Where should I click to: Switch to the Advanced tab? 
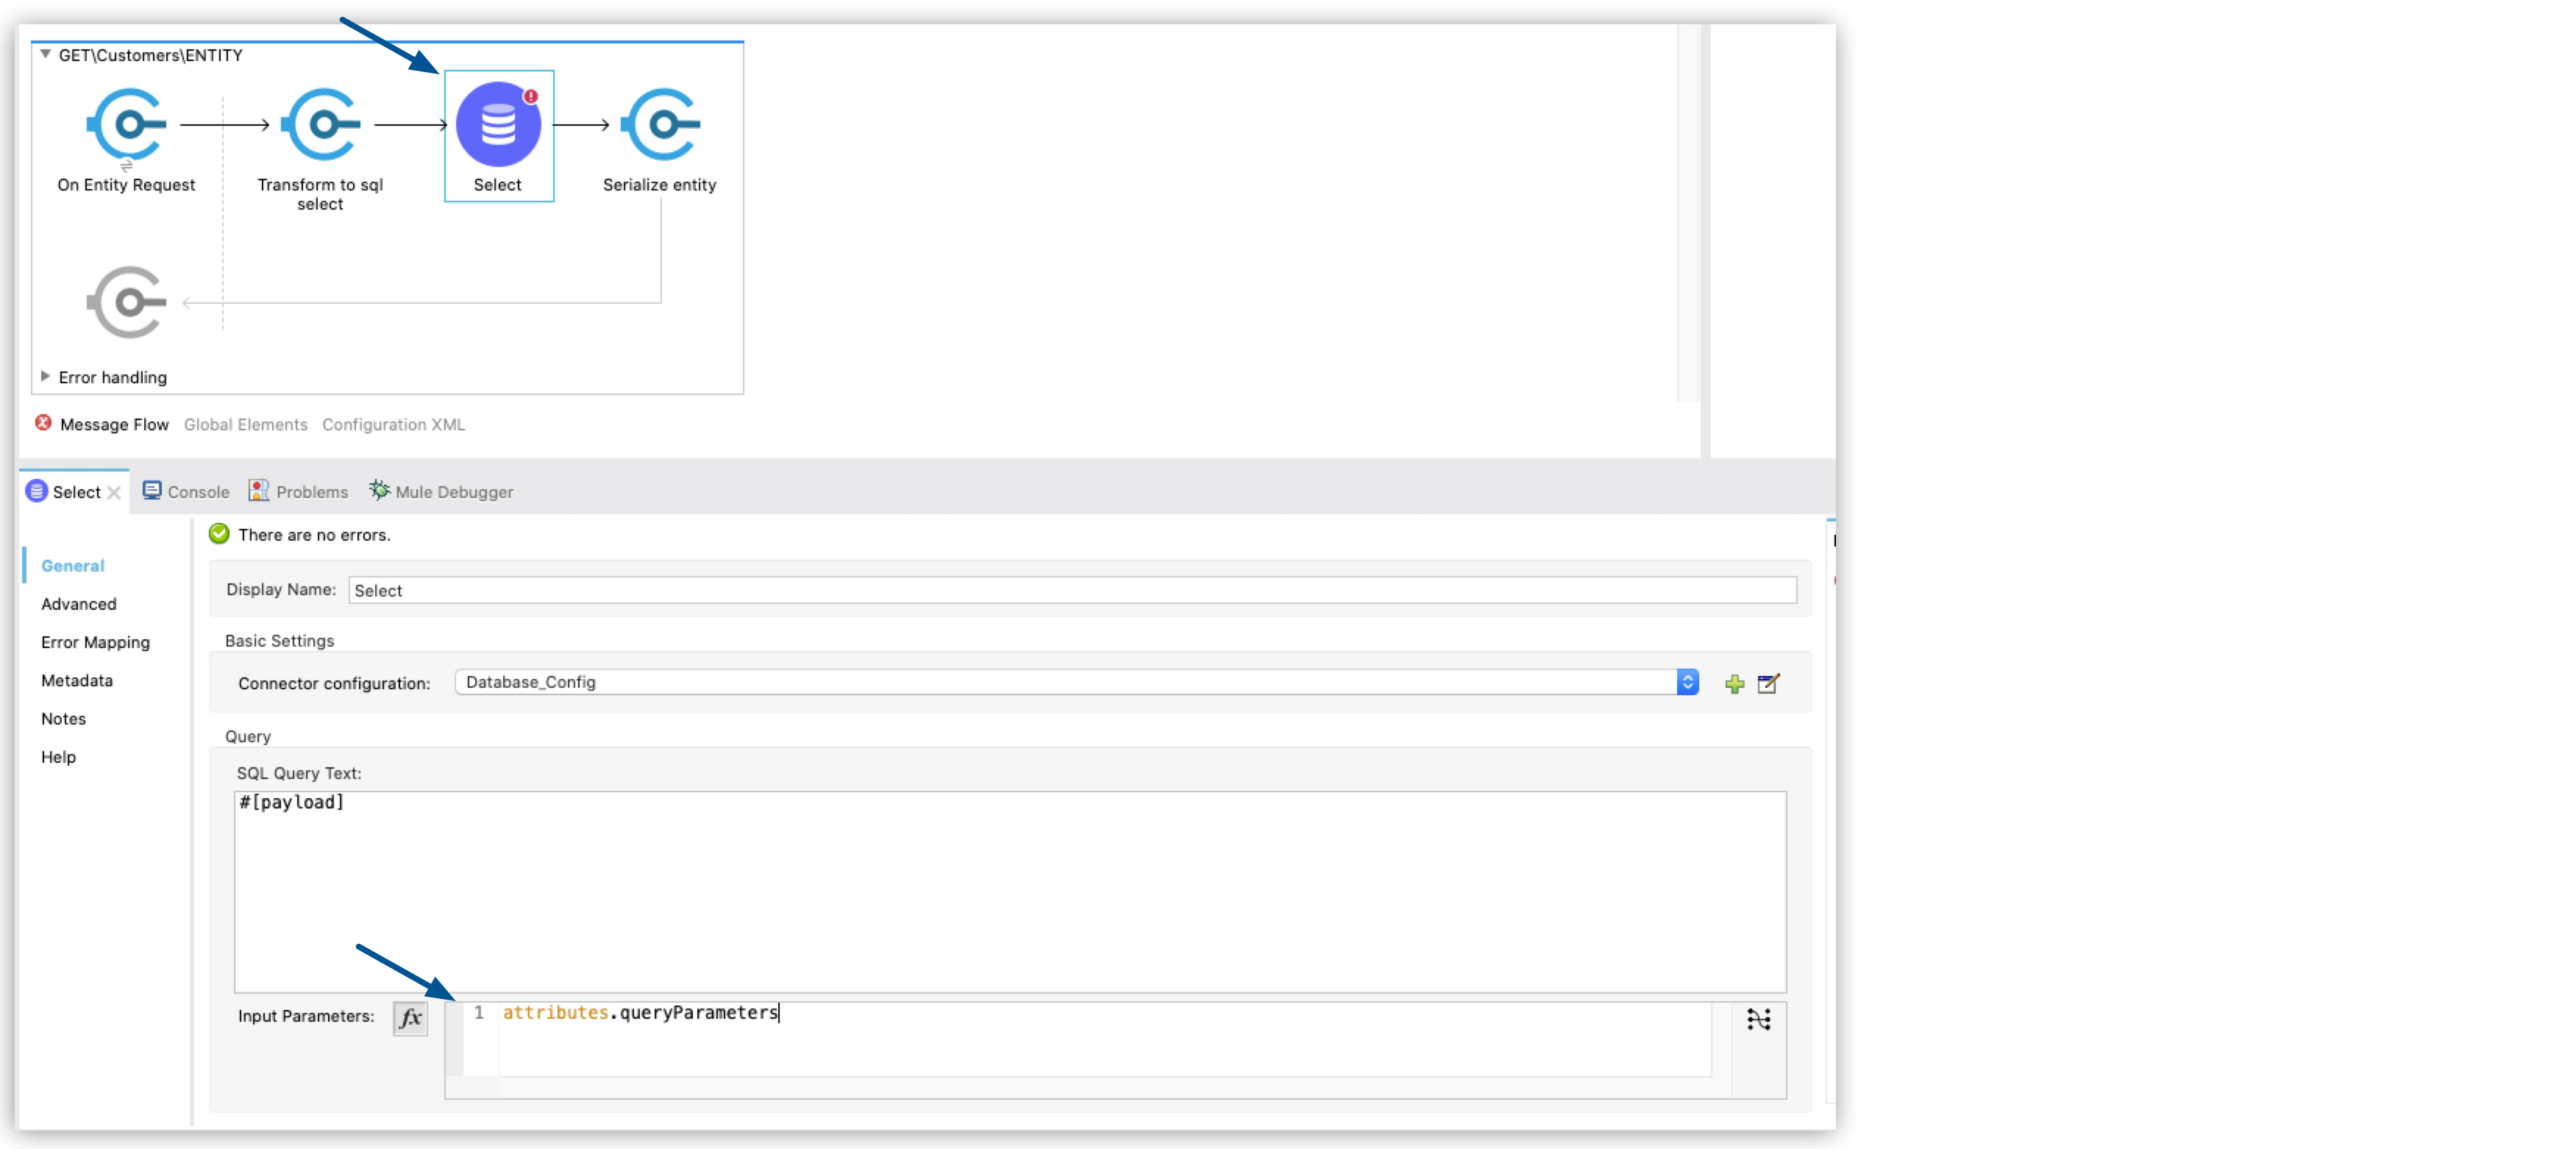pos(77,602)
